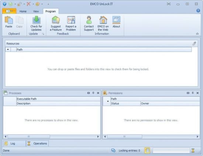Open the Update group dialog launcher

[43, 34]
